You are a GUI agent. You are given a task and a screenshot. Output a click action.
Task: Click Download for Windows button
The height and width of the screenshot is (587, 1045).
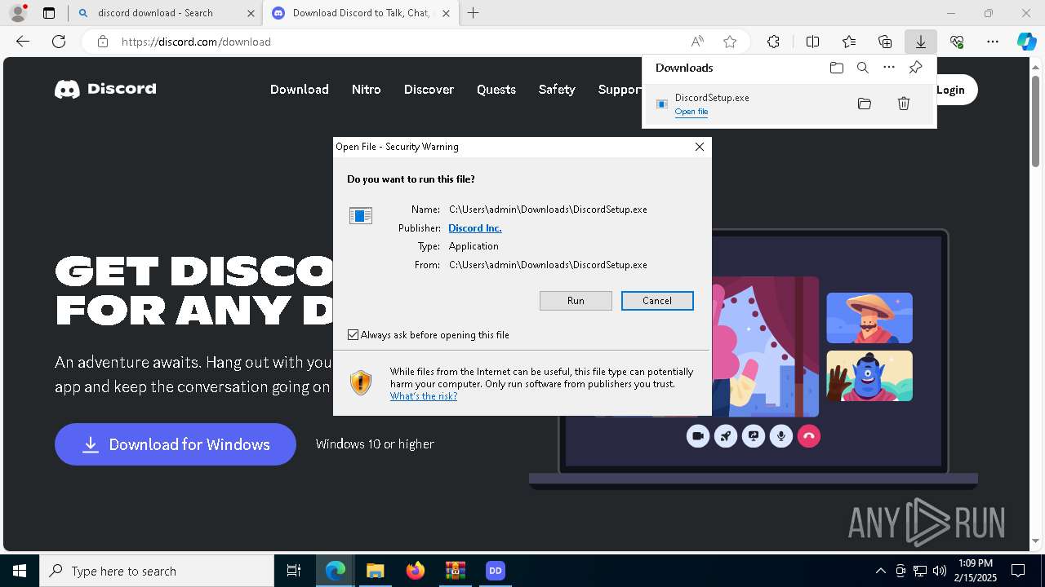176,444
